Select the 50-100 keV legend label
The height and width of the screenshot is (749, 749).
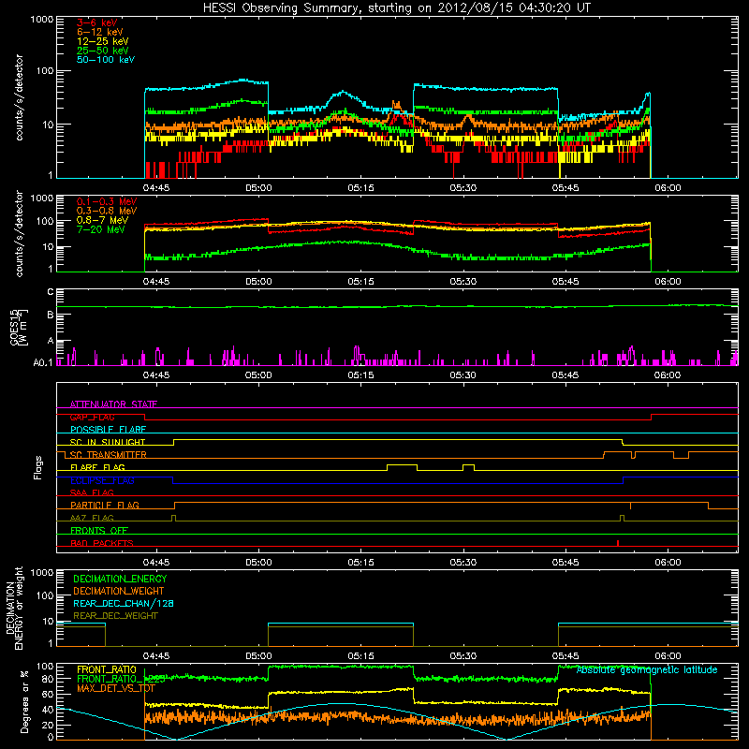coord(106,60)
